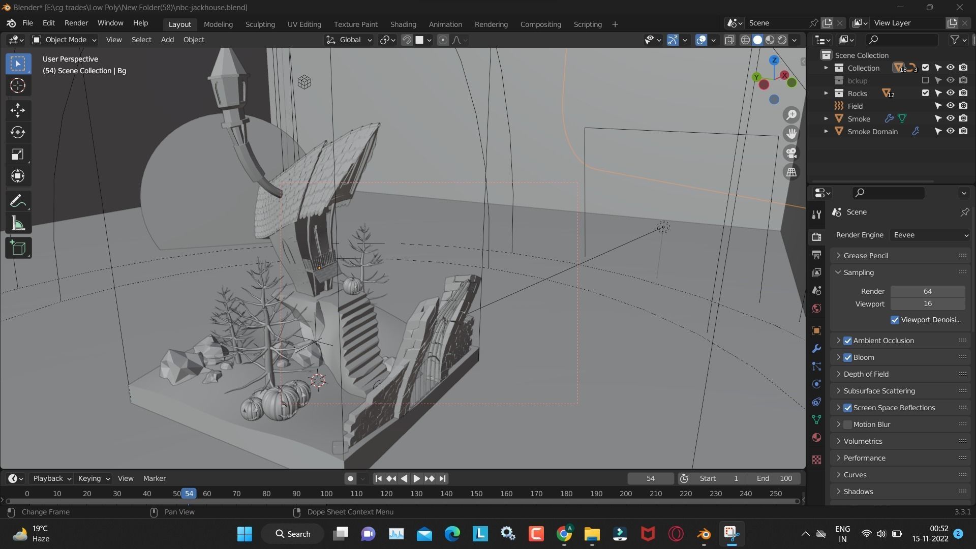976x549 pixels.
Task: Open the Playback dropdown
Action: 52,478
